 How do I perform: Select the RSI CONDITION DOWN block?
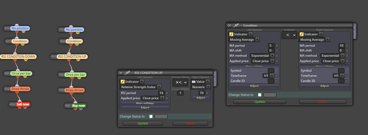click(x=18, y=57)
